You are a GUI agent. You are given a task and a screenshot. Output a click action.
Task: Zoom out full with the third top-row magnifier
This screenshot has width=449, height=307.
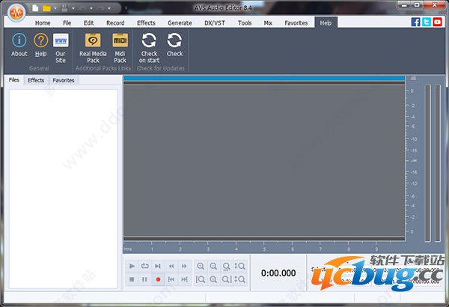[226, 266]
